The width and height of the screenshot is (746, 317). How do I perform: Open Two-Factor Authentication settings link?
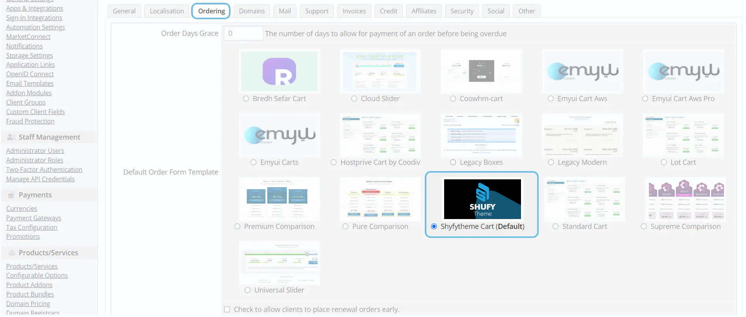pos(44,170)
